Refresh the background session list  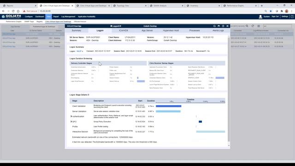pyautogui.click(x=253, y=26)
